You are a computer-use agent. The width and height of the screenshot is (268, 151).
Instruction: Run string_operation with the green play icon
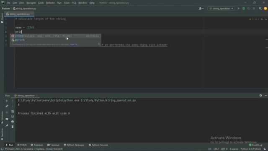(238, 8)
